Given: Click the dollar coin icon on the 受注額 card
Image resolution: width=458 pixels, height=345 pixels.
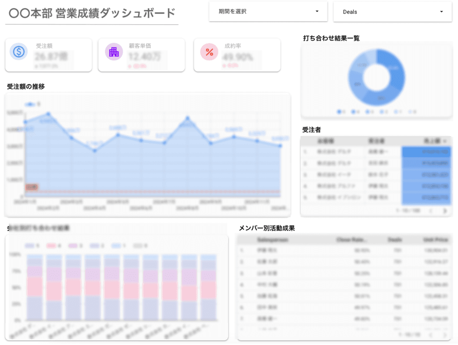Looking at the screenshot, I should [18, 51].
